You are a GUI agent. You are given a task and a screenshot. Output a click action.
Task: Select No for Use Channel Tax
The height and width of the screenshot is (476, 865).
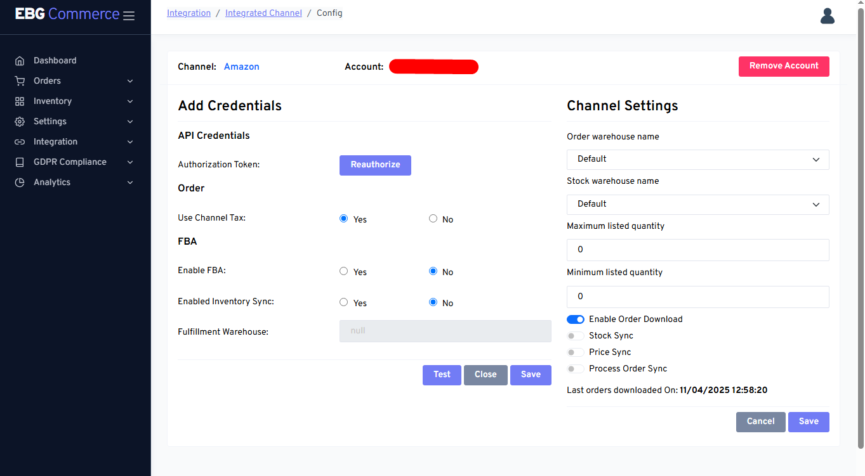click(x=433, y=219)
